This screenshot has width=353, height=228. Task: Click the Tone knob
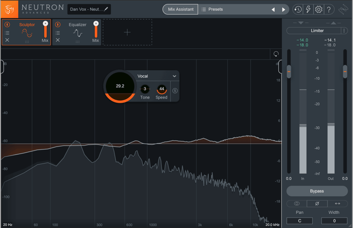point(145,89)
